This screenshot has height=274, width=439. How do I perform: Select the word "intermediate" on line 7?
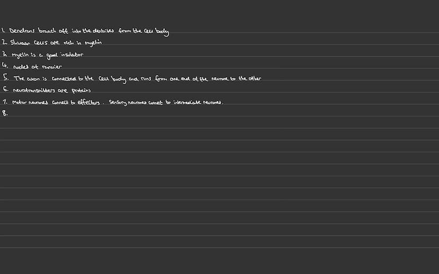[x=187, y=102]
